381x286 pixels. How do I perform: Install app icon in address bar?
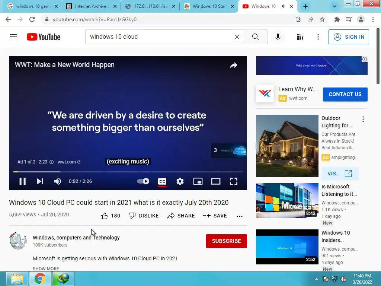coord(298,19)
